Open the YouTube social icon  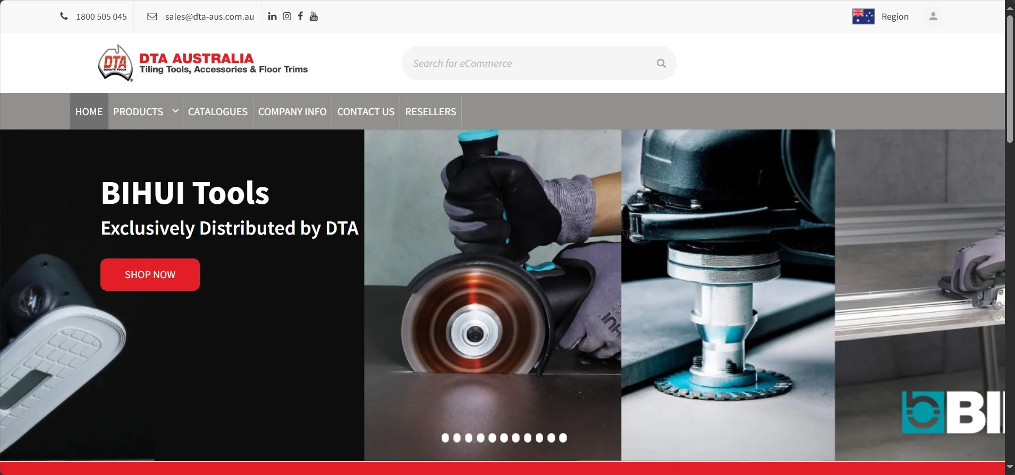pos(314,16)
